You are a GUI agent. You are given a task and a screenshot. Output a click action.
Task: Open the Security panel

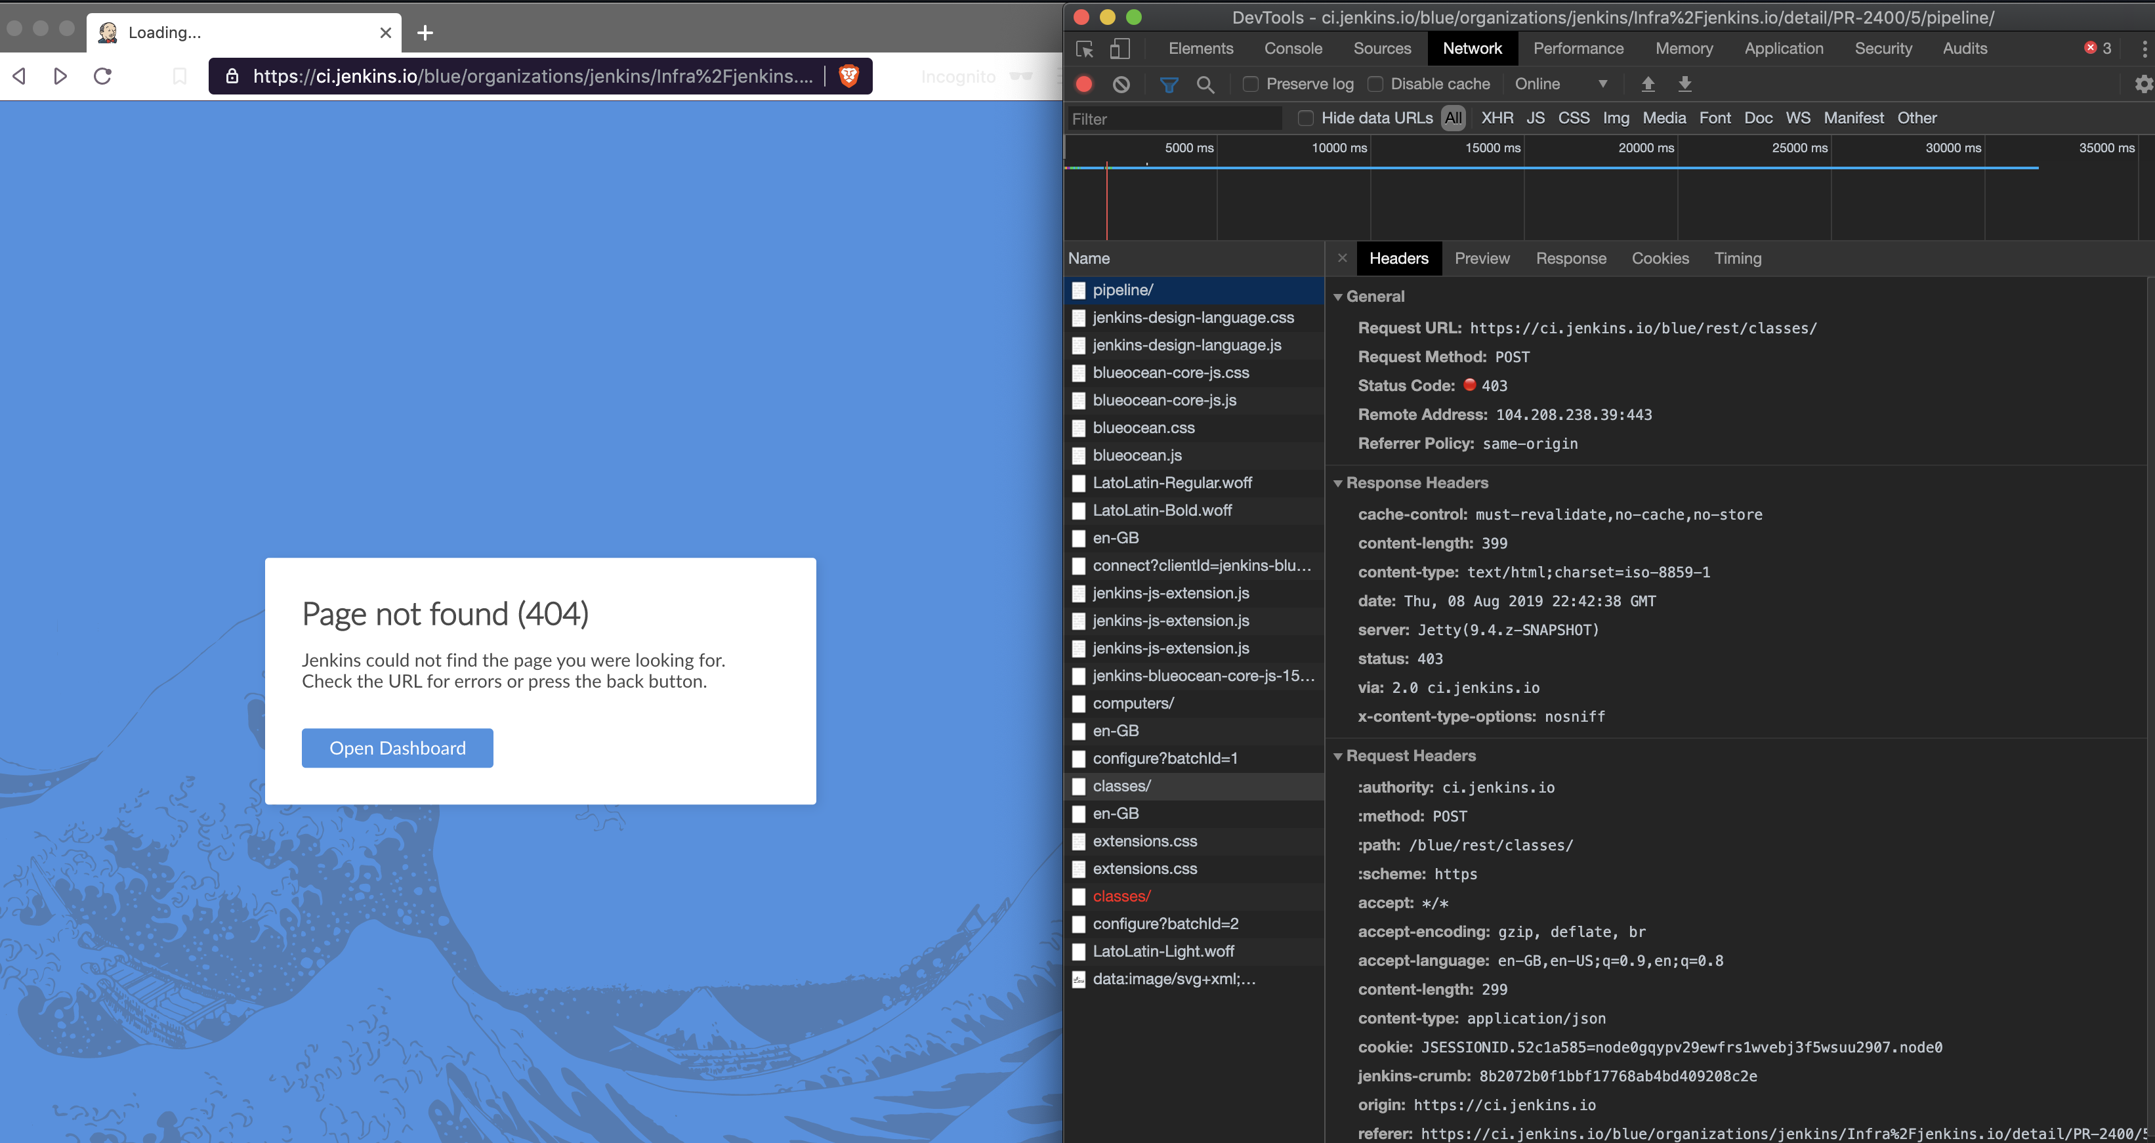click(1883, 49)
